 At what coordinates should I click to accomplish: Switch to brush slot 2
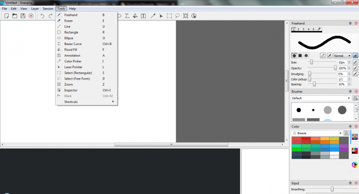point(299,29)
